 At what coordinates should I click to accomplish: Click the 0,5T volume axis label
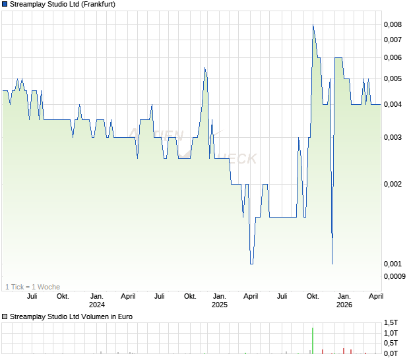[x=391, y=343]
